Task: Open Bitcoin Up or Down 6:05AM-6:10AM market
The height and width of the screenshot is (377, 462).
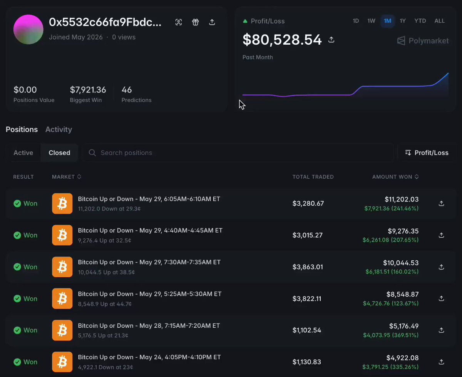Action: click(149, 199)
